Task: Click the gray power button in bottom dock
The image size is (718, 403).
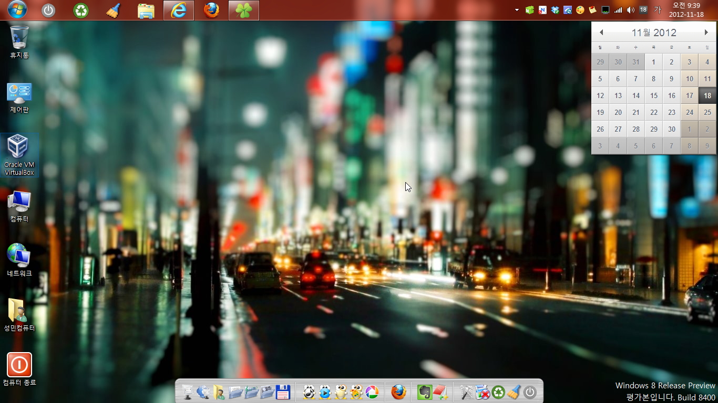Action: pos(530,392)
